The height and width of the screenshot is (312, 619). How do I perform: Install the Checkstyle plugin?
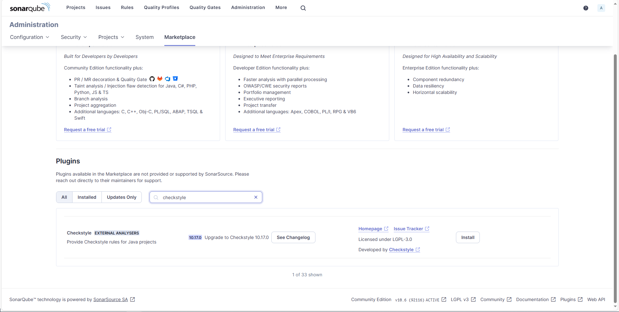tap(468, 237)
